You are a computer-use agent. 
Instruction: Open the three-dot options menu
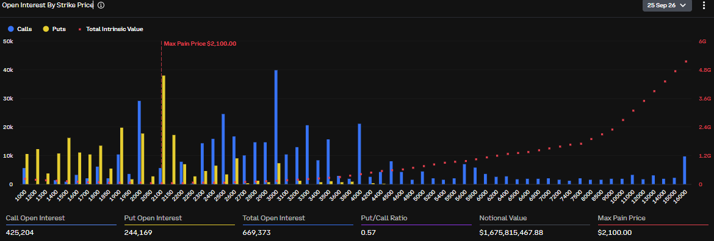click(x=704, y=5)
